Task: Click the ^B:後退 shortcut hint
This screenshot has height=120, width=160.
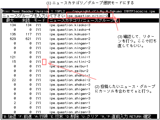Action: pos(9,117)
